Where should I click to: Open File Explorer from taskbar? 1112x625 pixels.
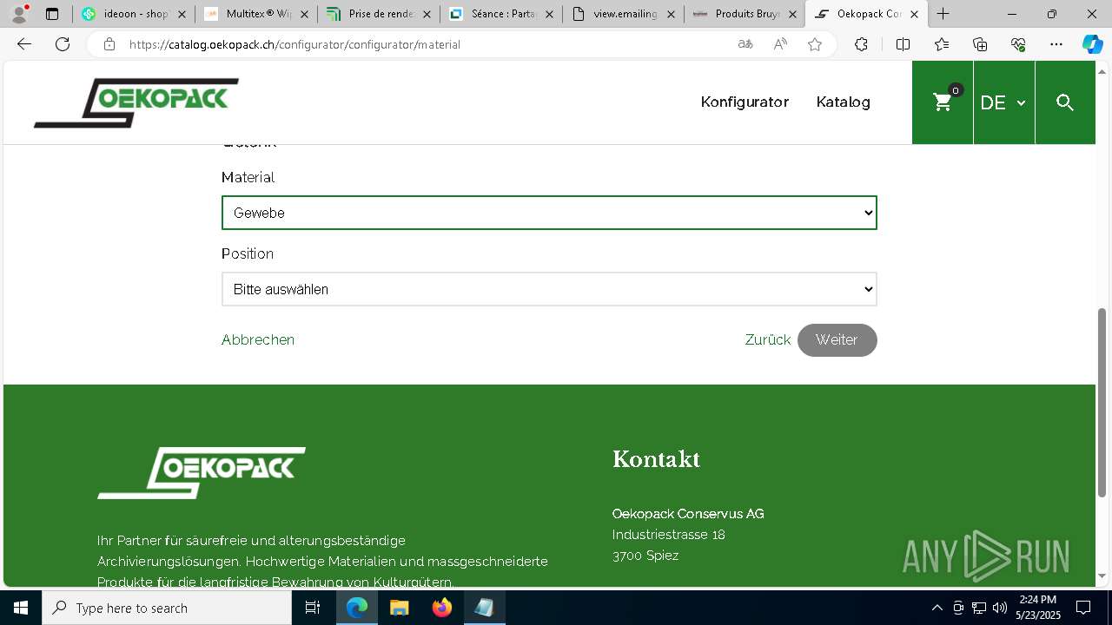[x=399, y=608]
